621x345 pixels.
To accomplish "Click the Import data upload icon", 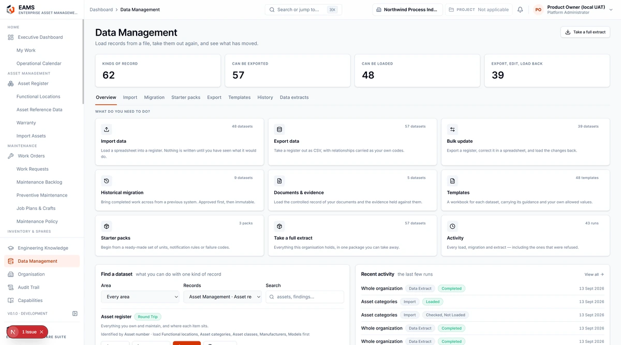I will [107, 129].
